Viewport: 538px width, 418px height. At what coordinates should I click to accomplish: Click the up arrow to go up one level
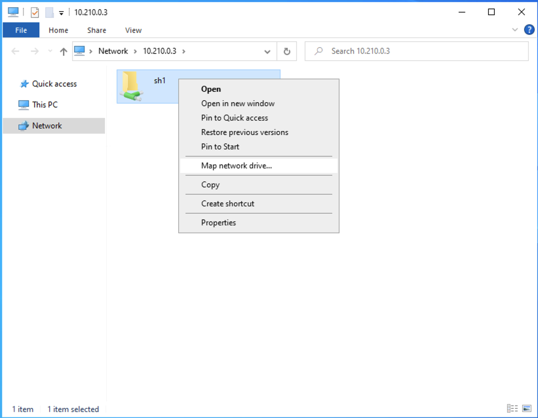coord(64,51)
